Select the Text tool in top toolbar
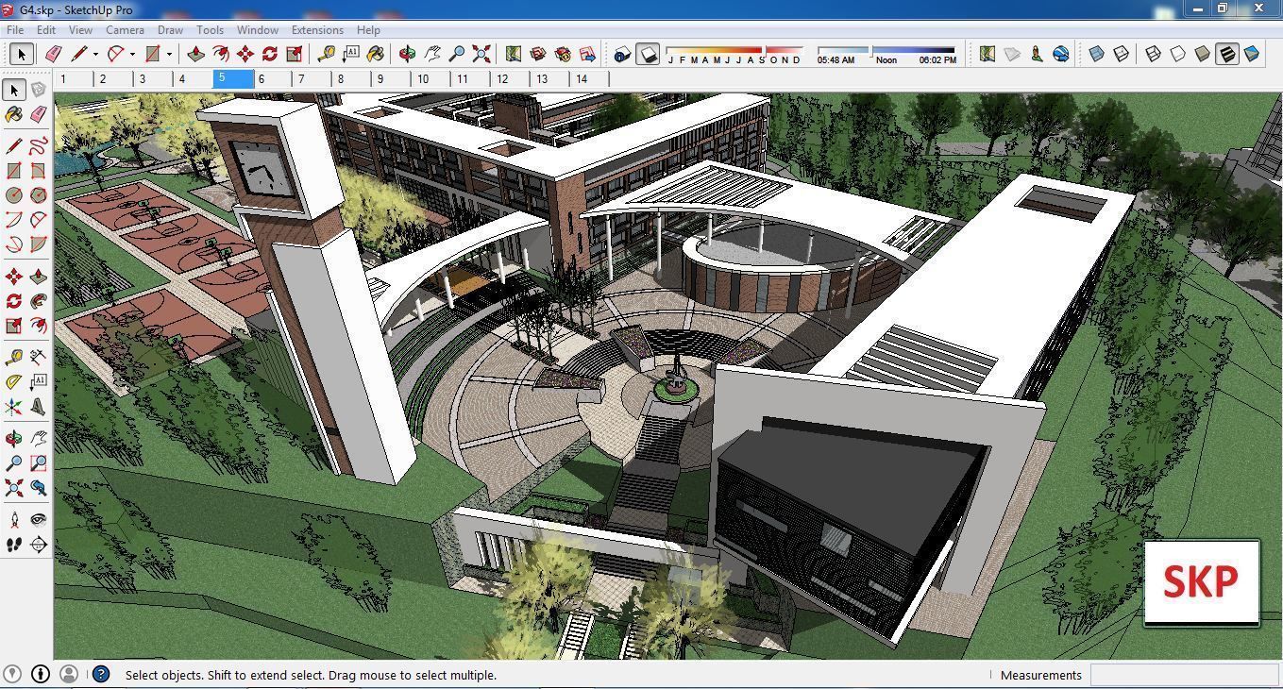 click(x=351, y=54)
